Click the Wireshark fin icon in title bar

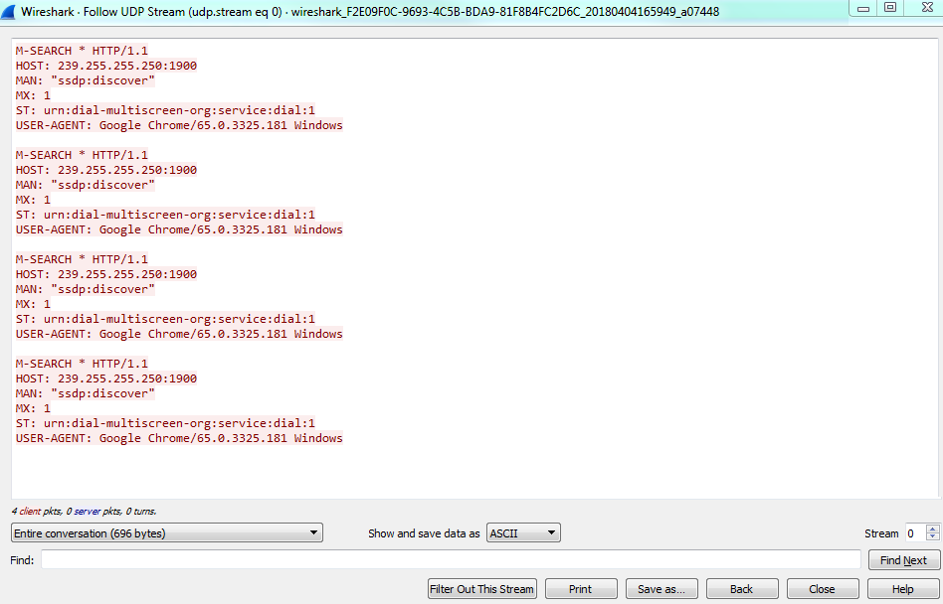(x=8, y=11)
